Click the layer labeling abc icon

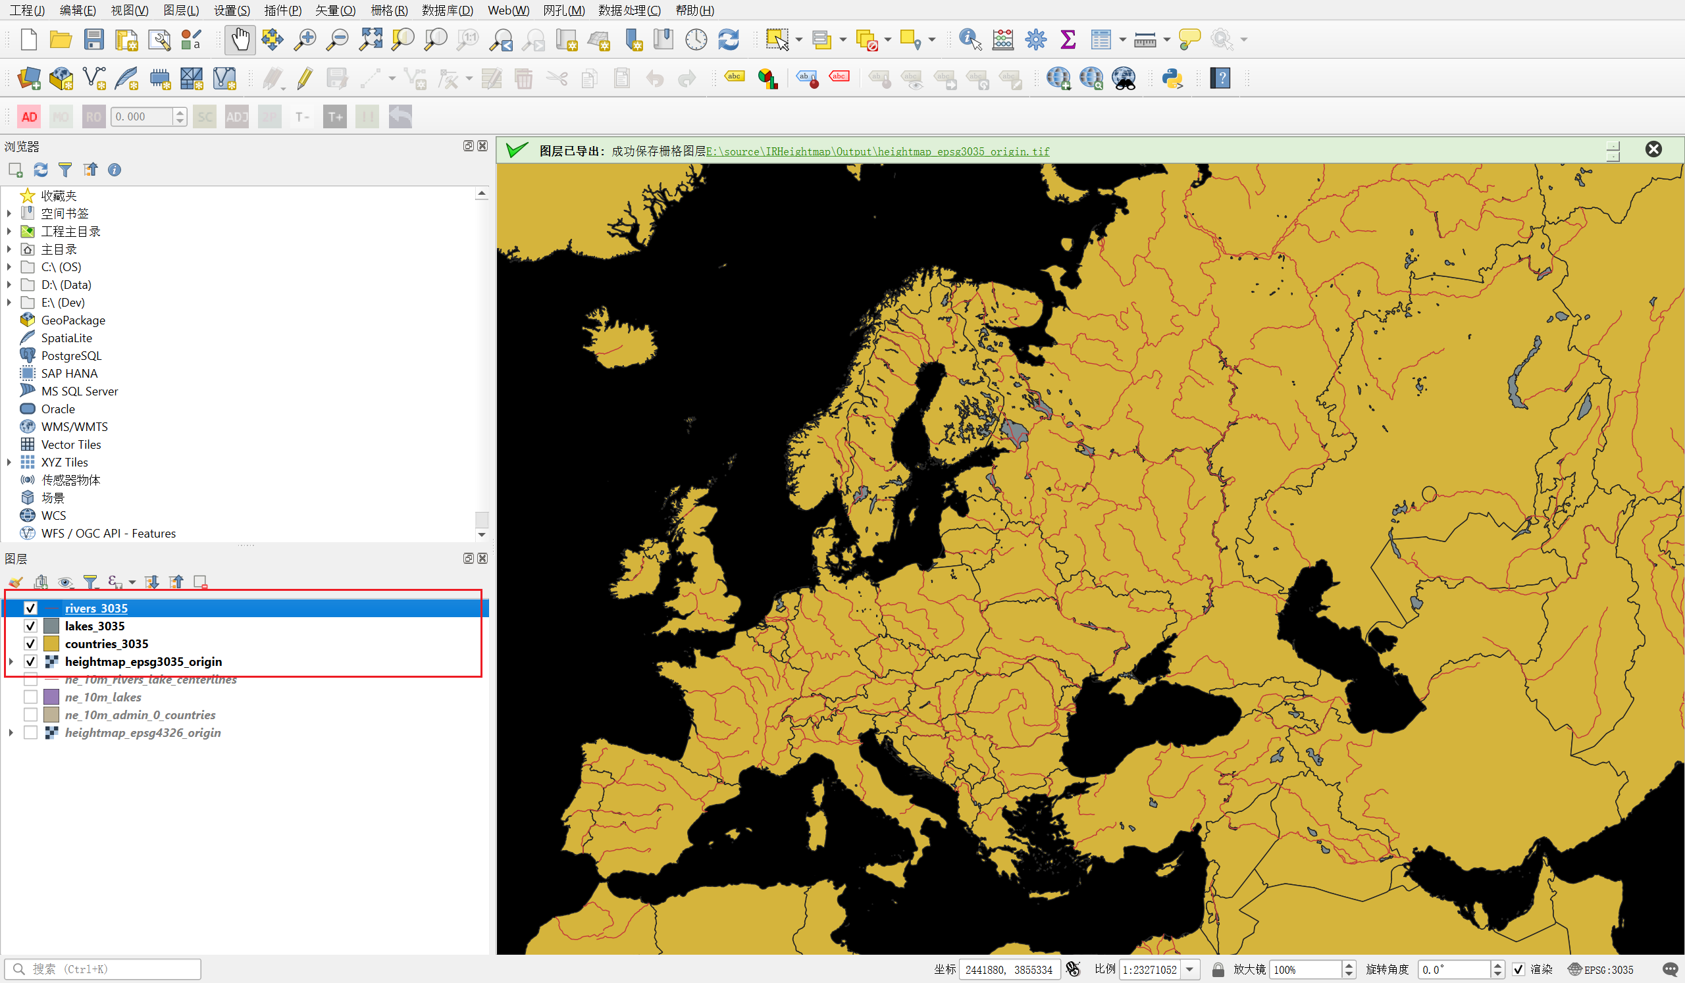734,78
